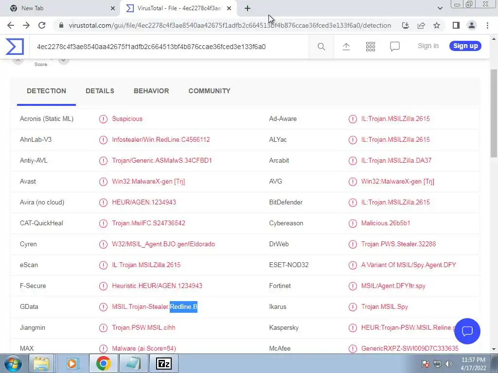Click the VirusTotal logo icon
Screen dimensions: 498x373
tap(15, 47)
